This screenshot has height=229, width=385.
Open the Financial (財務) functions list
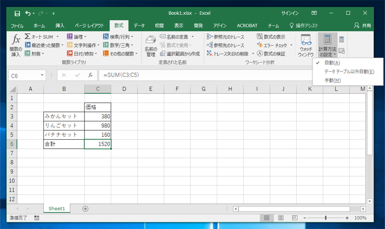pyautogui.click(x=35, y=53)
